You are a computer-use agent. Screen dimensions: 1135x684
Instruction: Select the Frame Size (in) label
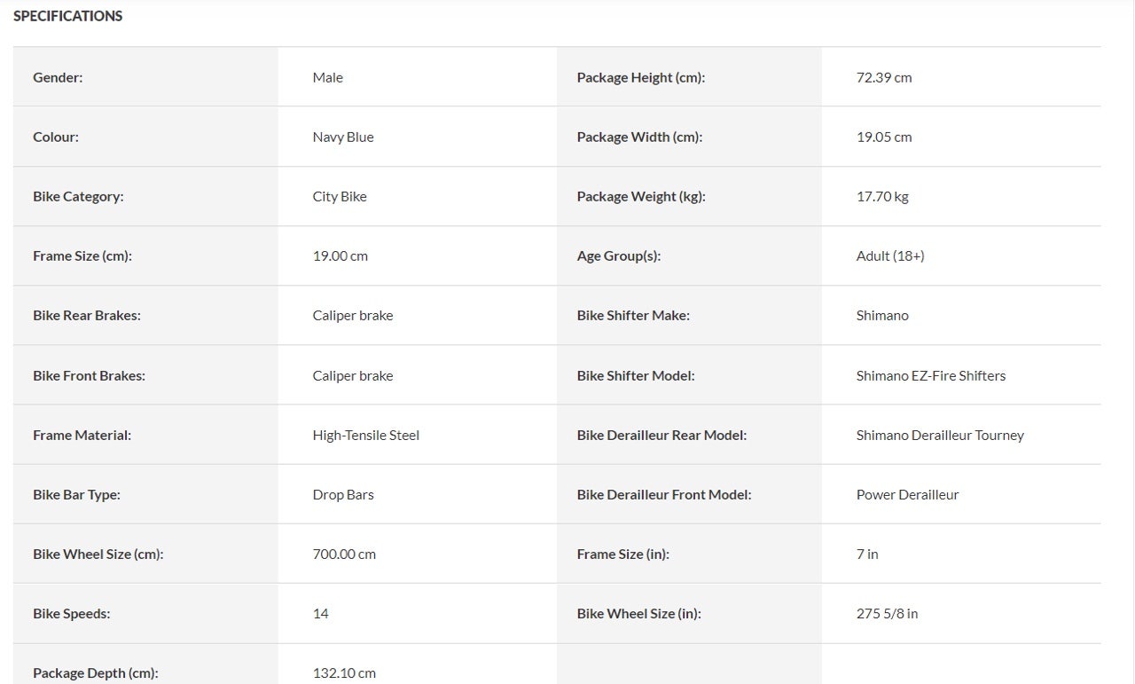point(623,554)
